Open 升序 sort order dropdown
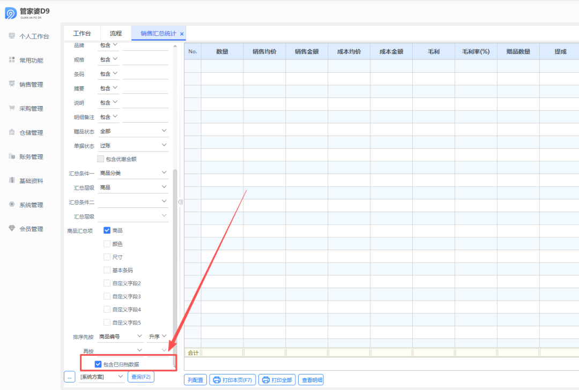Image resolution: width=579 pixels, height=390 pixels. pyautogui.click(x=158, y=336)
